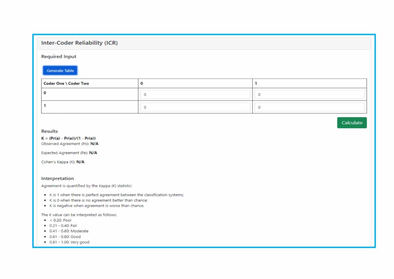Click the Cohen's Kappa (K) result line
The width and height of the screenshot is (394, 279).
click(x=63, y=162)
